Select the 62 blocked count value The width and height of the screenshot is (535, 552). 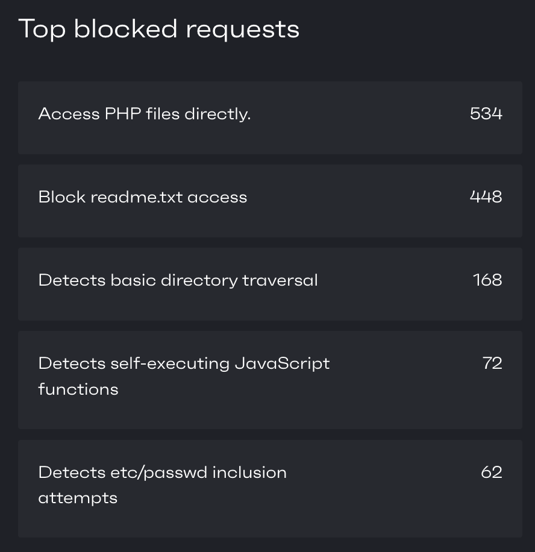(492, 472)
